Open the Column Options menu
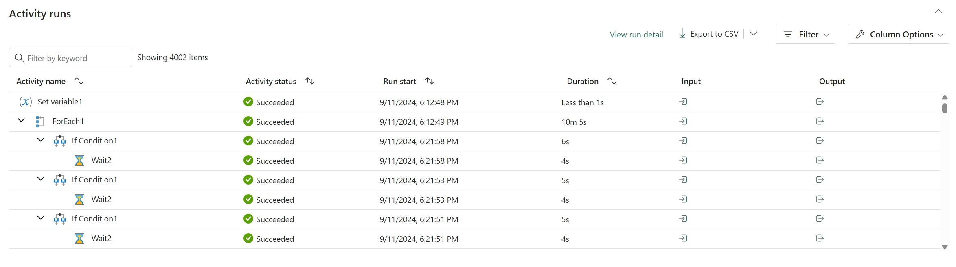This screenshot has width=956, height=267. coord(898,34)
